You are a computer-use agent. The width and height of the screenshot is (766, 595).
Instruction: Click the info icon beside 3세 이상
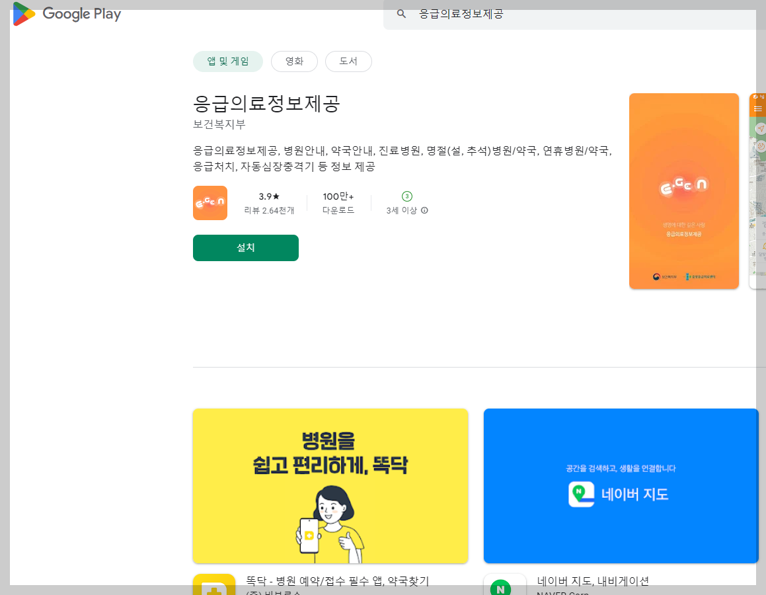pos(424,211)
